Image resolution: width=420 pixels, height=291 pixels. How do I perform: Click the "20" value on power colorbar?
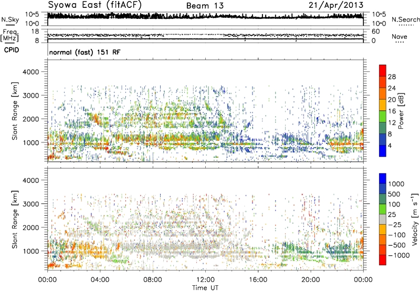coord(392,100)
